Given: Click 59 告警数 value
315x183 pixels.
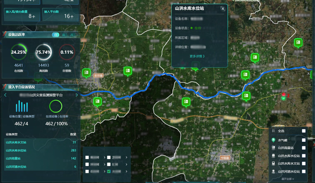Looking at the screenshot, I should click(x=67, y=65).
